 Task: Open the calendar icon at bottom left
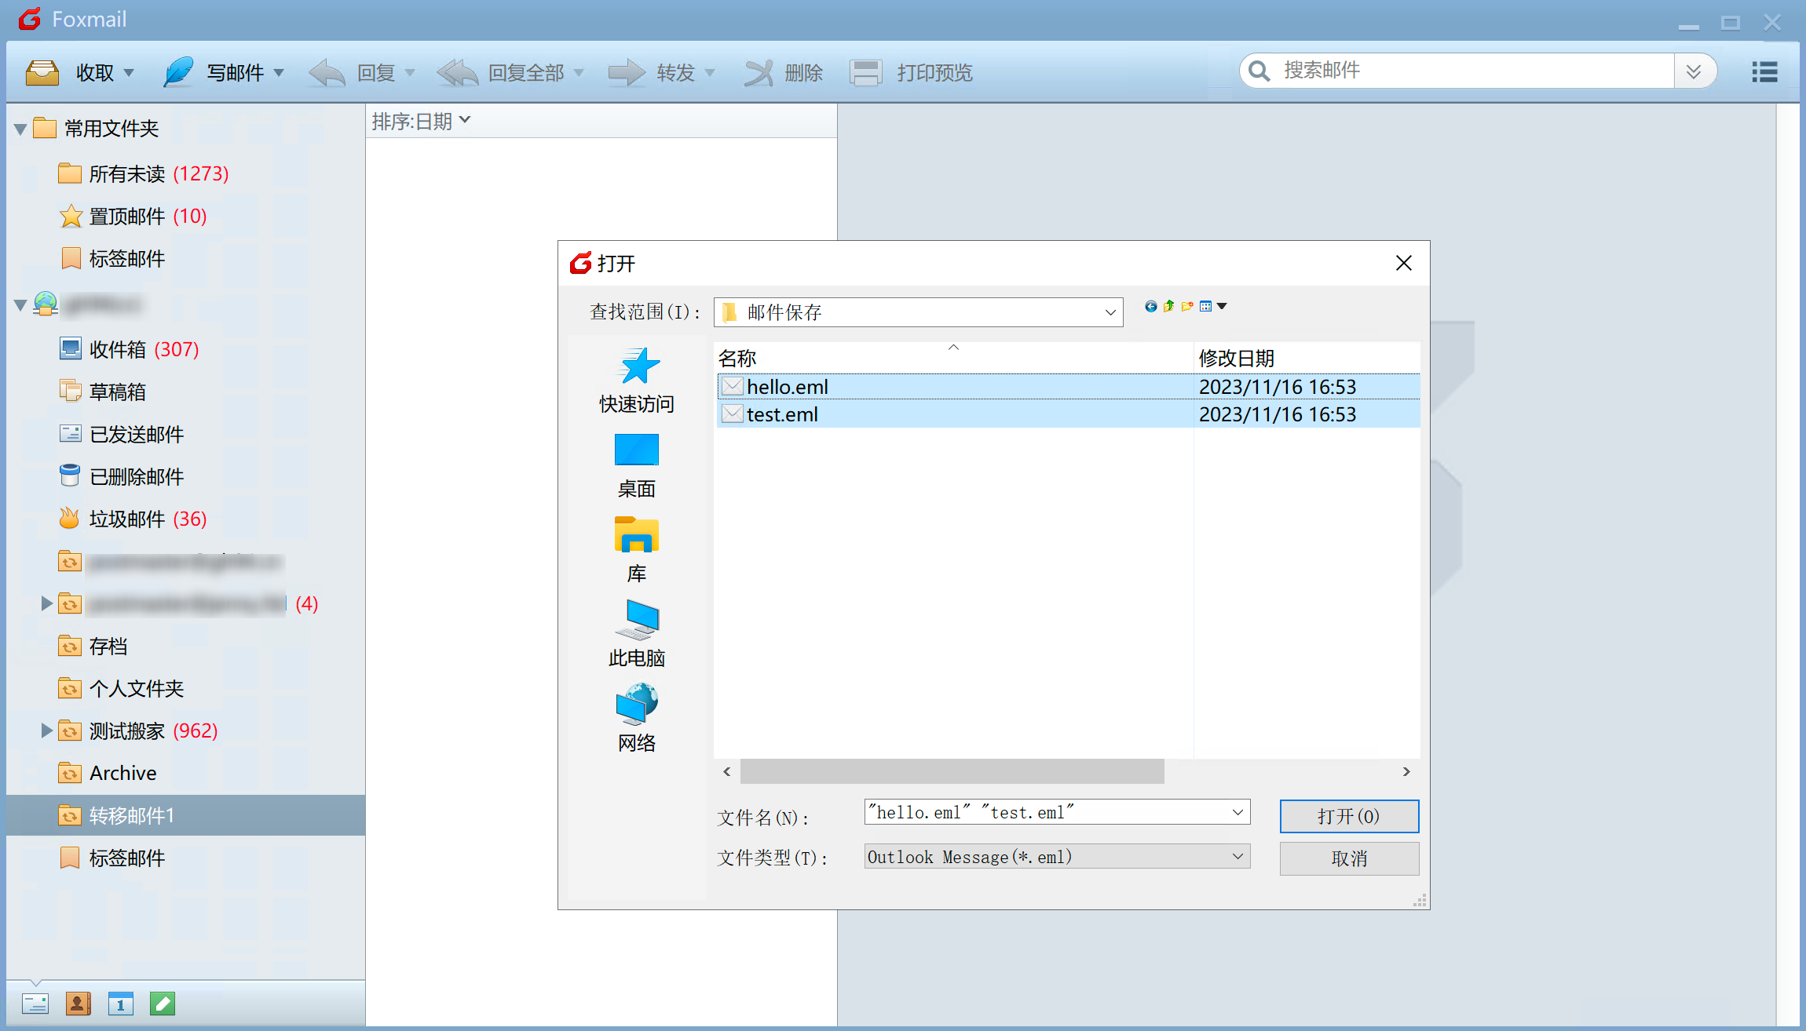click(x=120, y=1004)
